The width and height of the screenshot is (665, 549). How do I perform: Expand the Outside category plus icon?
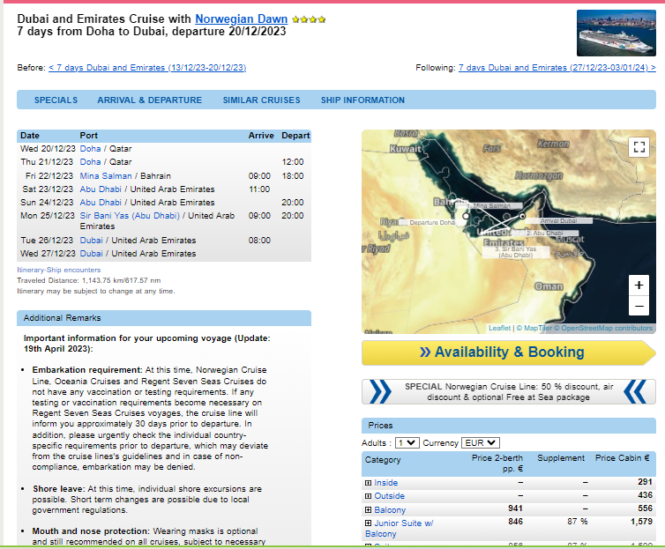click(368, 496)
